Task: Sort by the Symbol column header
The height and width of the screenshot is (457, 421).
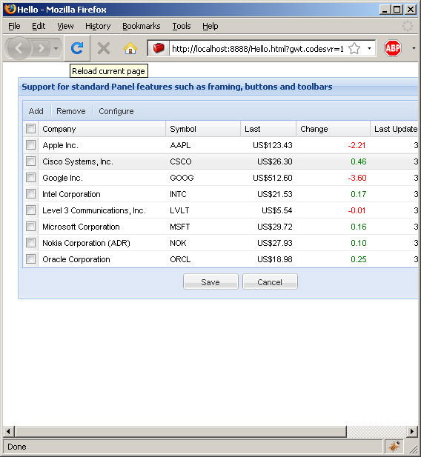Action: (203, 129)
